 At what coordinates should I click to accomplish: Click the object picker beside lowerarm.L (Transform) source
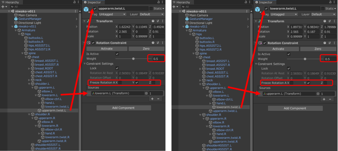[146, 93]
